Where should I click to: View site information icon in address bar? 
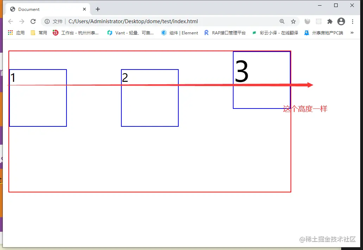(47, 21)
